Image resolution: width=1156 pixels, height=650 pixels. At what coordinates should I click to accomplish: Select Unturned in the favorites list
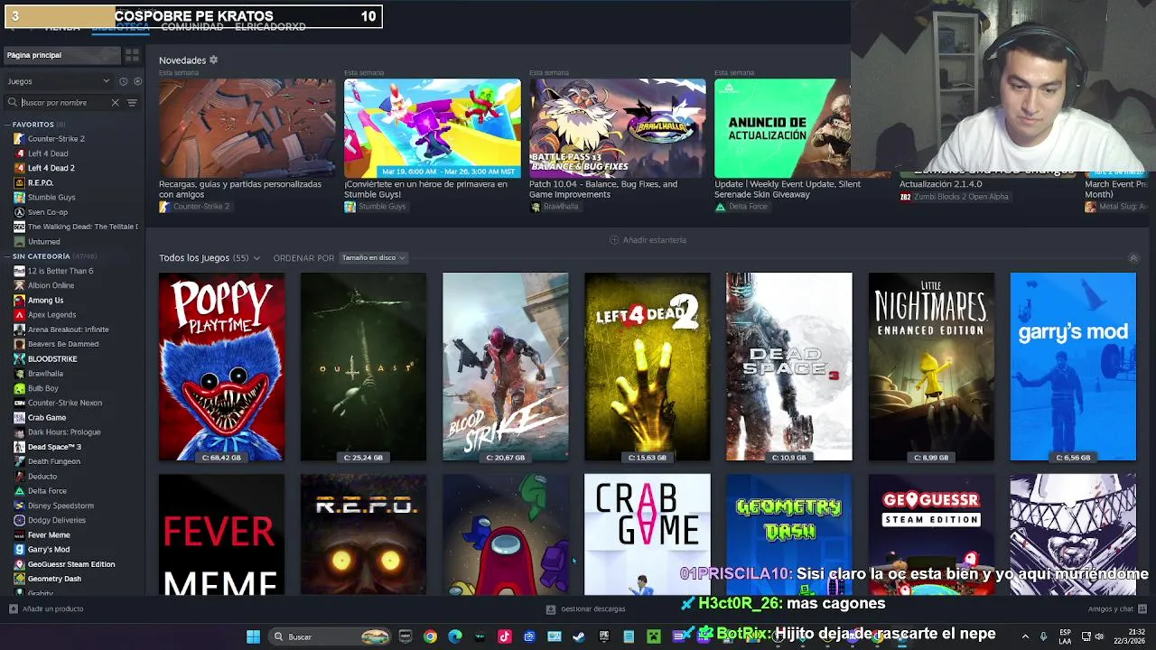(x=43, y=241)
